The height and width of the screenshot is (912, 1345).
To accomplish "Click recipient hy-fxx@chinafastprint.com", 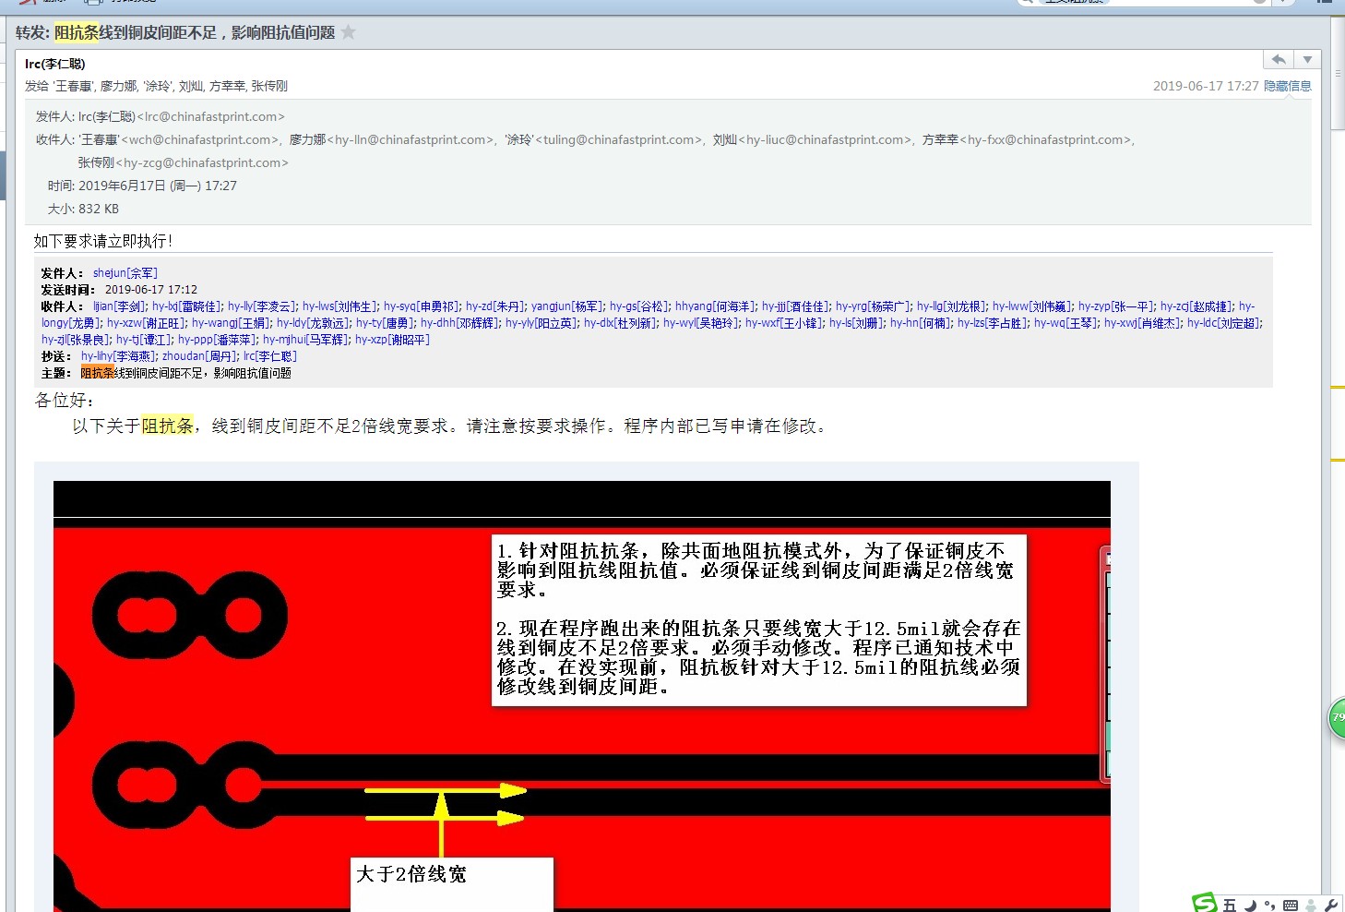I will pyautogui.click(x=1045, y=139).
